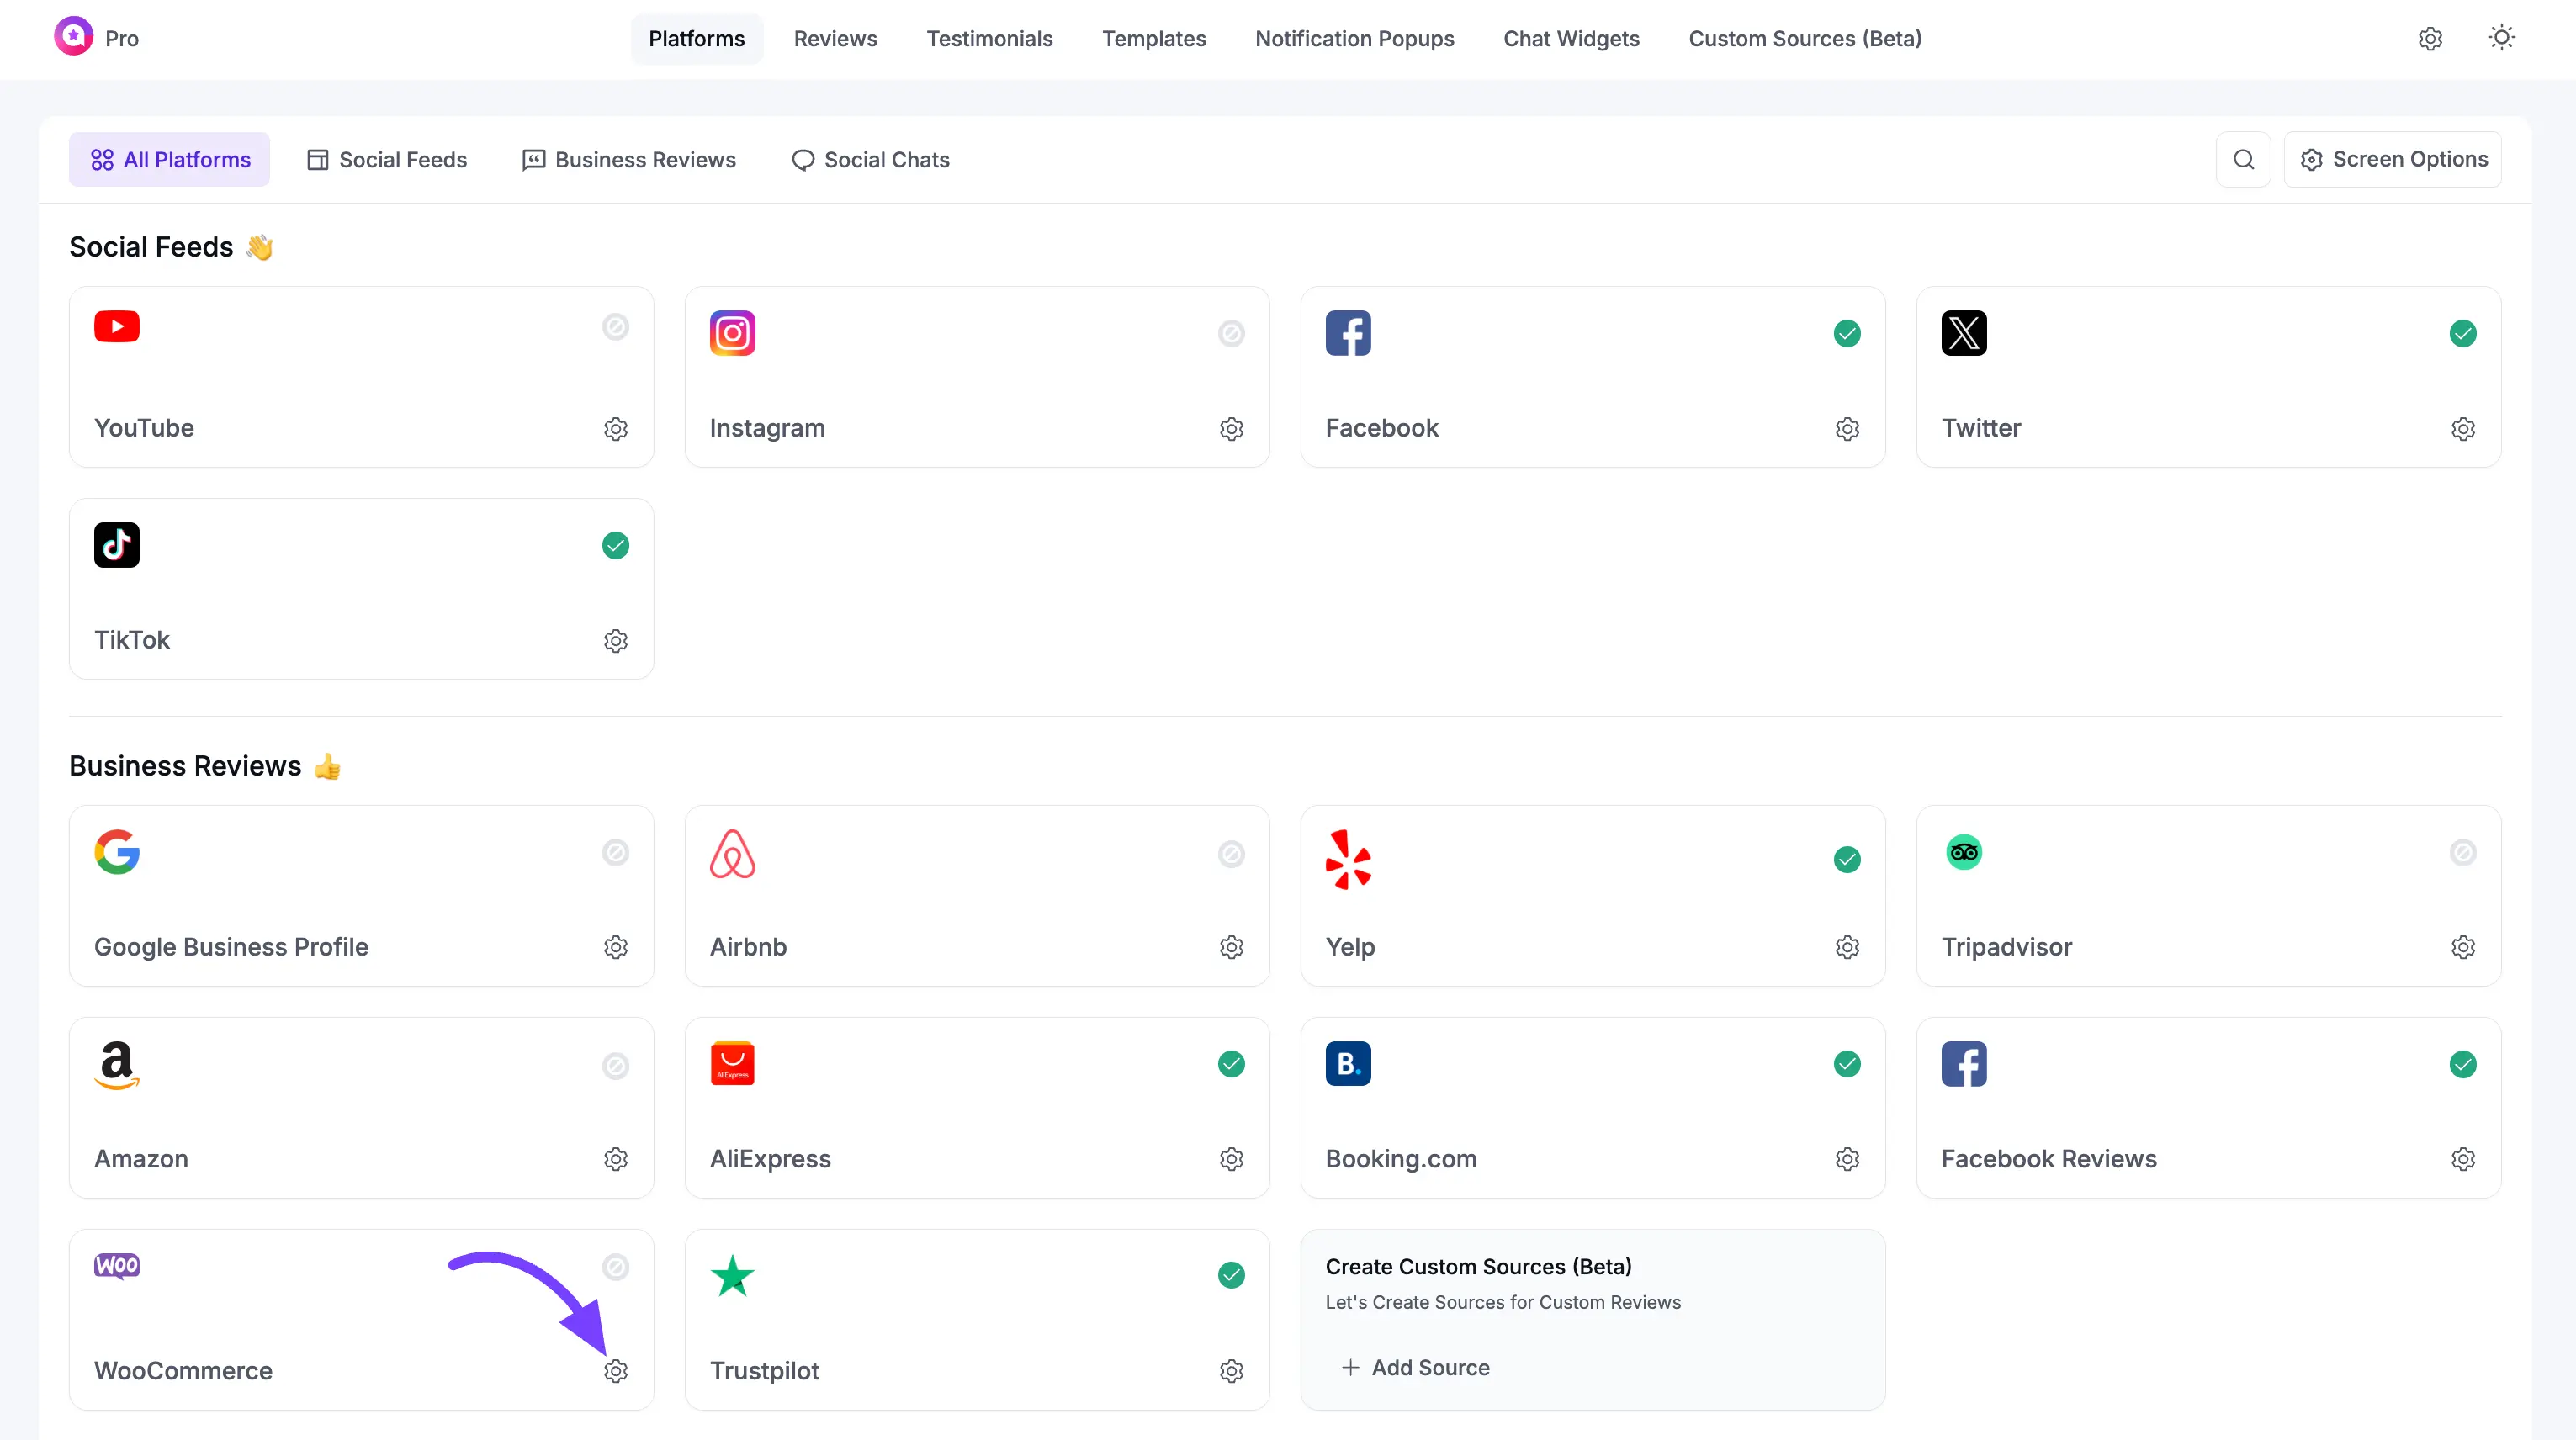Open TikTok platform settings gear
Image resolution: width=2576 pixels, height=1440 pixels.
click(615, 641)
